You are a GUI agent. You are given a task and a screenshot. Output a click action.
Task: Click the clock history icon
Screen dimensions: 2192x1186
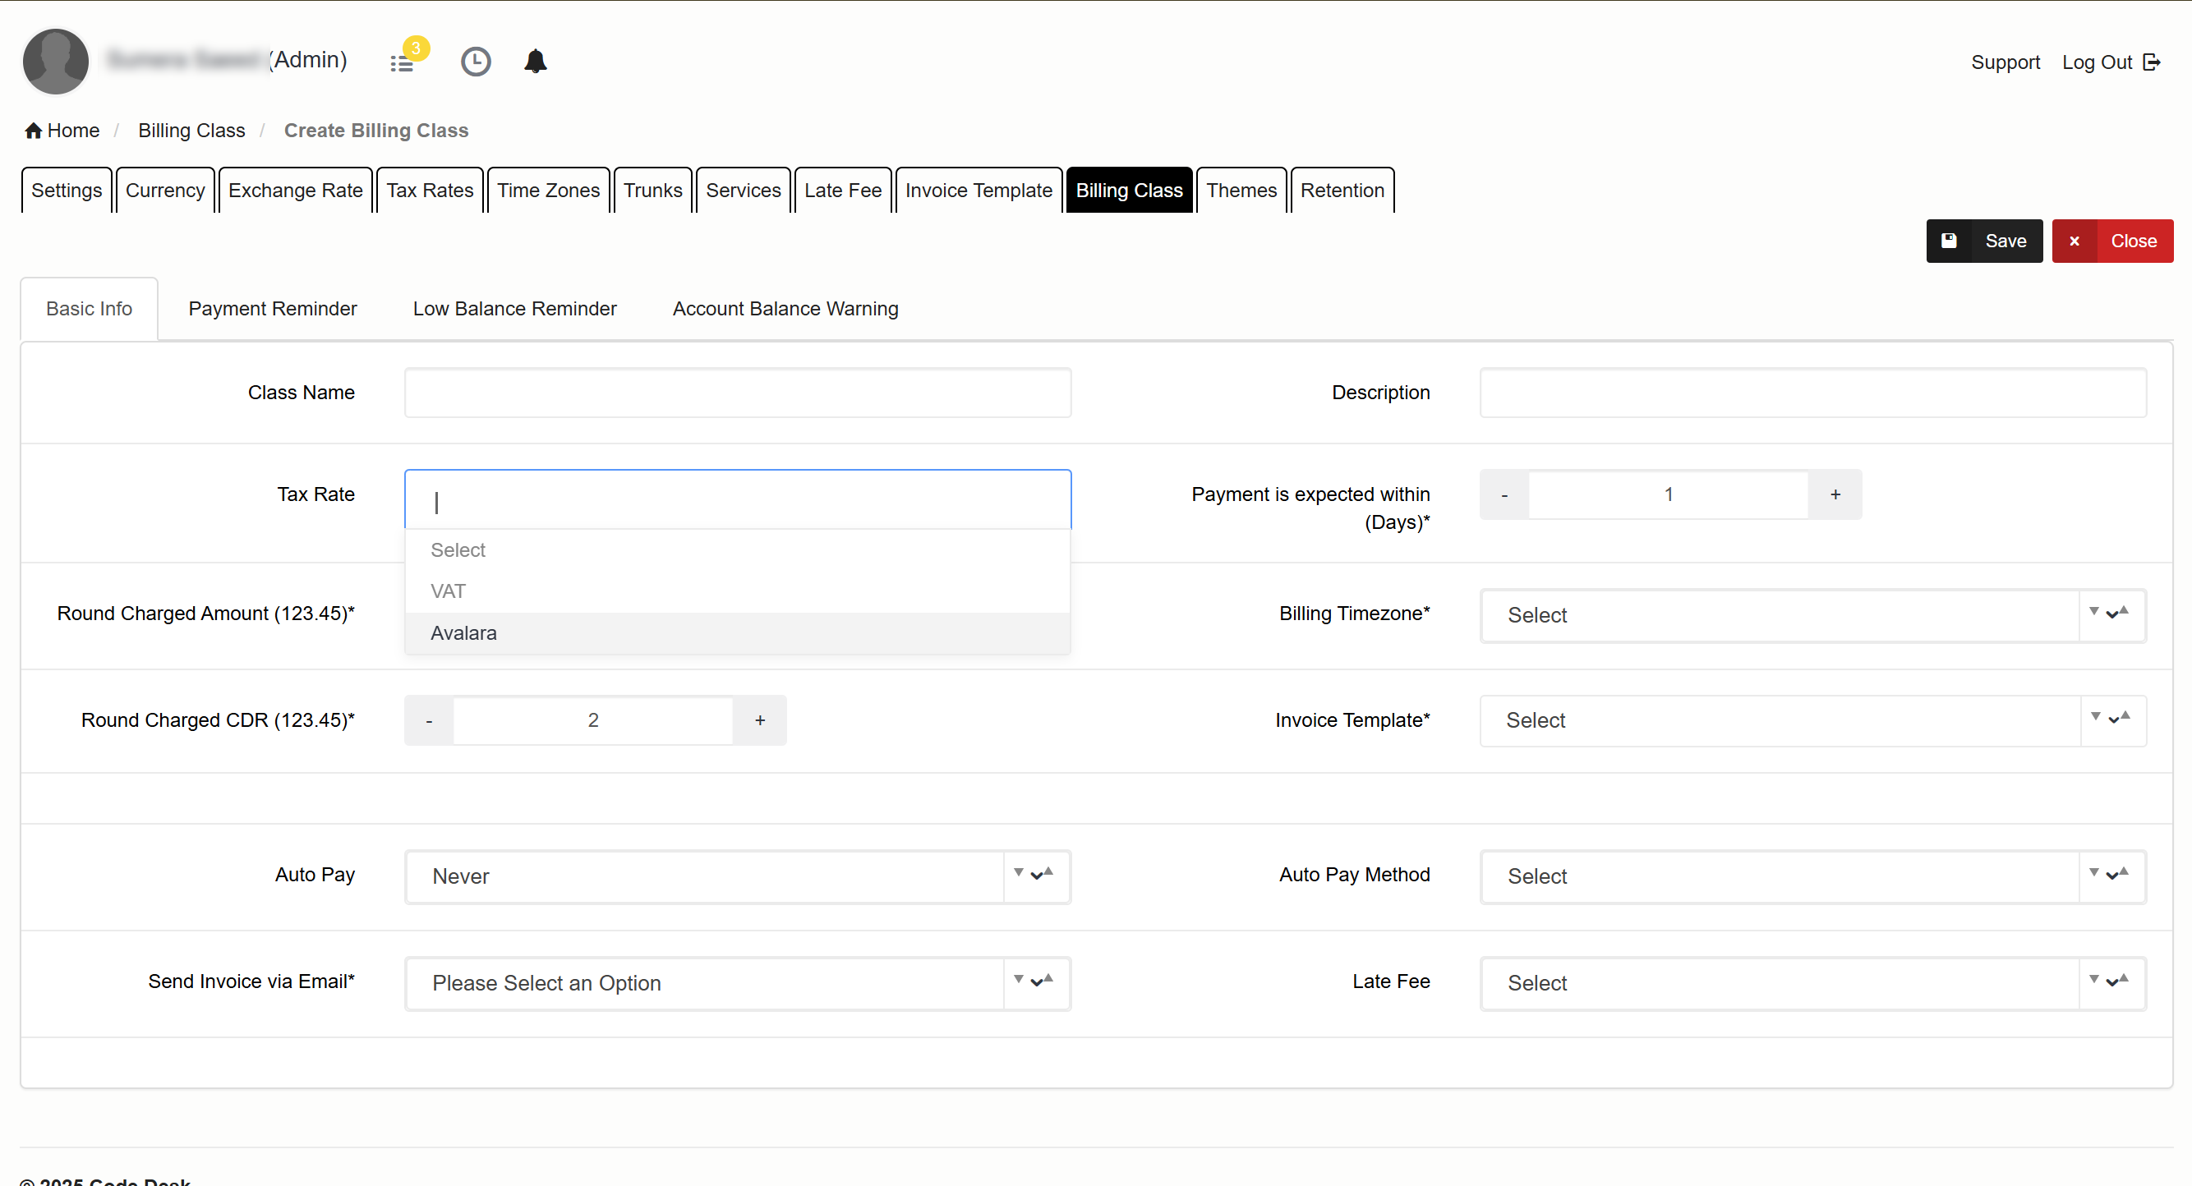476,62
